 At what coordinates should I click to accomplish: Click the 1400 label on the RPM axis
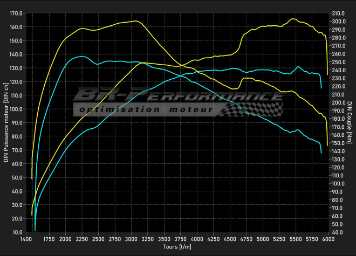pyautogui.click(x=26, y=238)
